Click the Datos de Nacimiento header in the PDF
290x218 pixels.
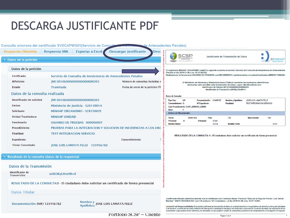click(225, 113)
